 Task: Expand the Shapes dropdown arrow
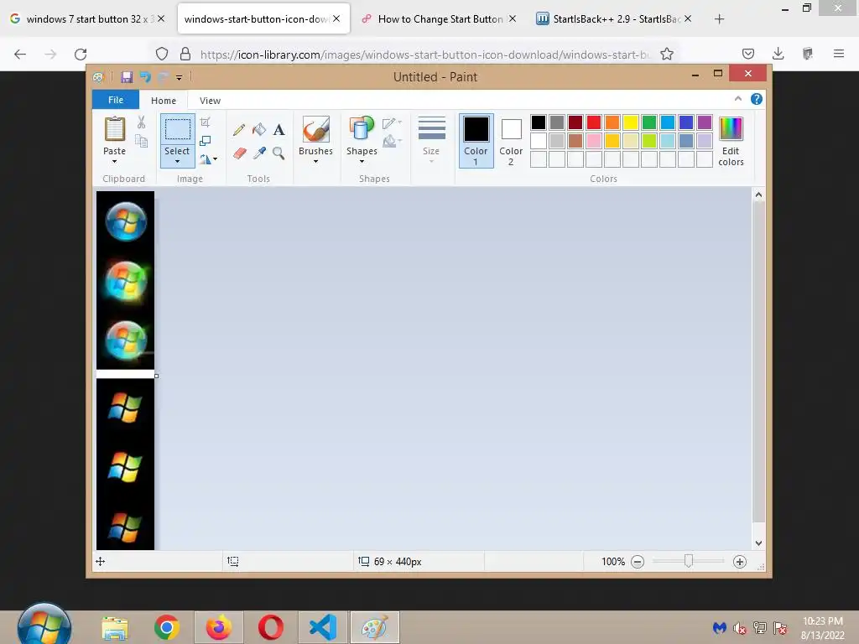coord(362,162)
